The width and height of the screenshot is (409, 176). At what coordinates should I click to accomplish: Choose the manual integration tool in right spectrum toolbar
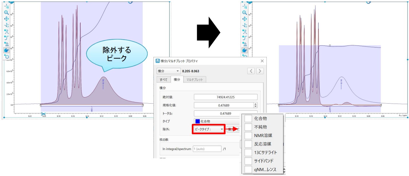click(245, 37)
